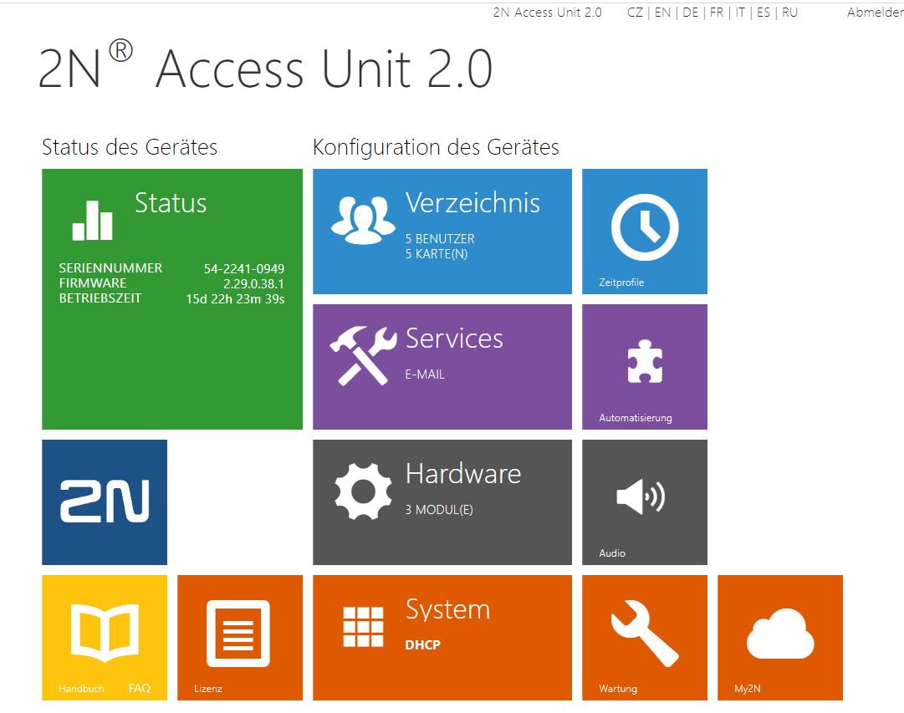
Task: Select the FR language option
Action: point(717,13)
